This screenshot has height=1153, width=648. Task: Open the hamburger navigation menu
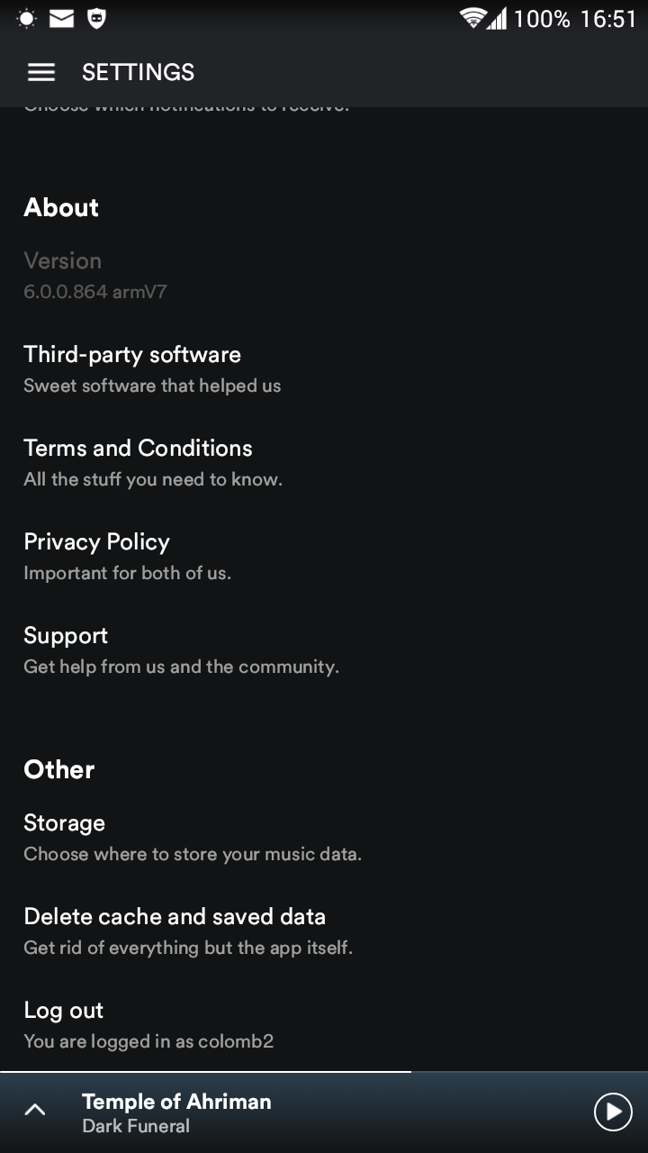(41, 73)
